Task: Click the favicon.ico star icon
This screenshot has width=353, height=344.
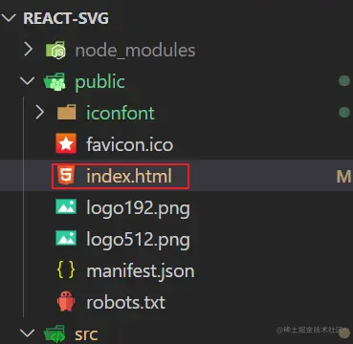Action: [x=66, y=143]
